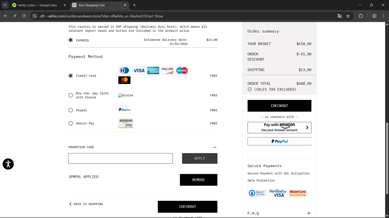Open the site information icon in address bar

click(34, 16)
